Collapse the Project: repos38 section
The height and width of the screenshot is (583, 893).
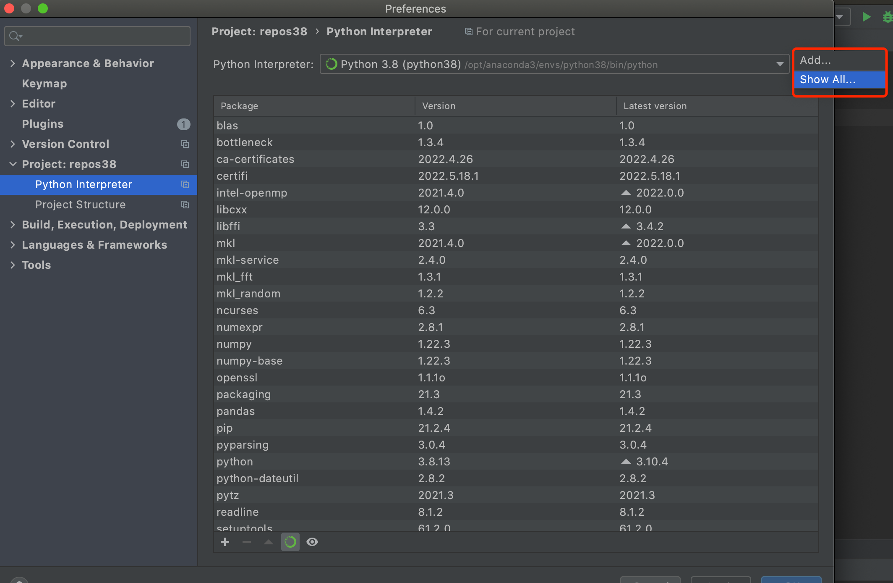pyautogui.click(x=13, y=164)
